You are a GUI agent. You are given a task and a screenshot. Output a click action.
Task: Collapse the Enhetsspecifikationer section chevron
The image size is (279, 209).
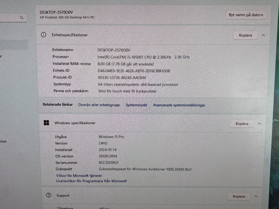(263, 35)
